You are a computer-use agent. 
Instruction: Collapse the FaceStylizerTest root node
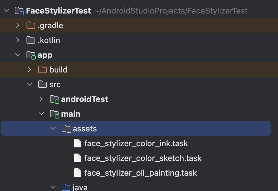6,11
